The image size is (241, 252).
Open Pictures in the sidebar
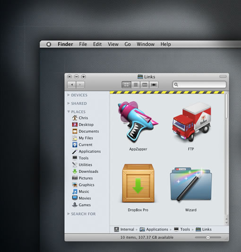tap(82, 178)
